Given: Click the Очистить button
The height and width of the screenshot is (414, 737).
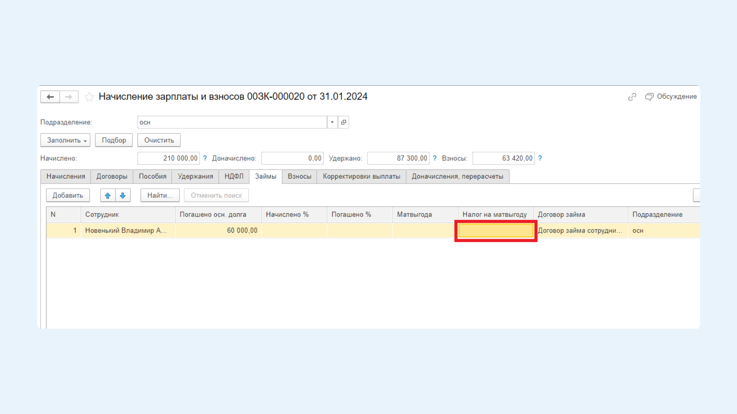Looking at the screenshot, I should point(159,140).
